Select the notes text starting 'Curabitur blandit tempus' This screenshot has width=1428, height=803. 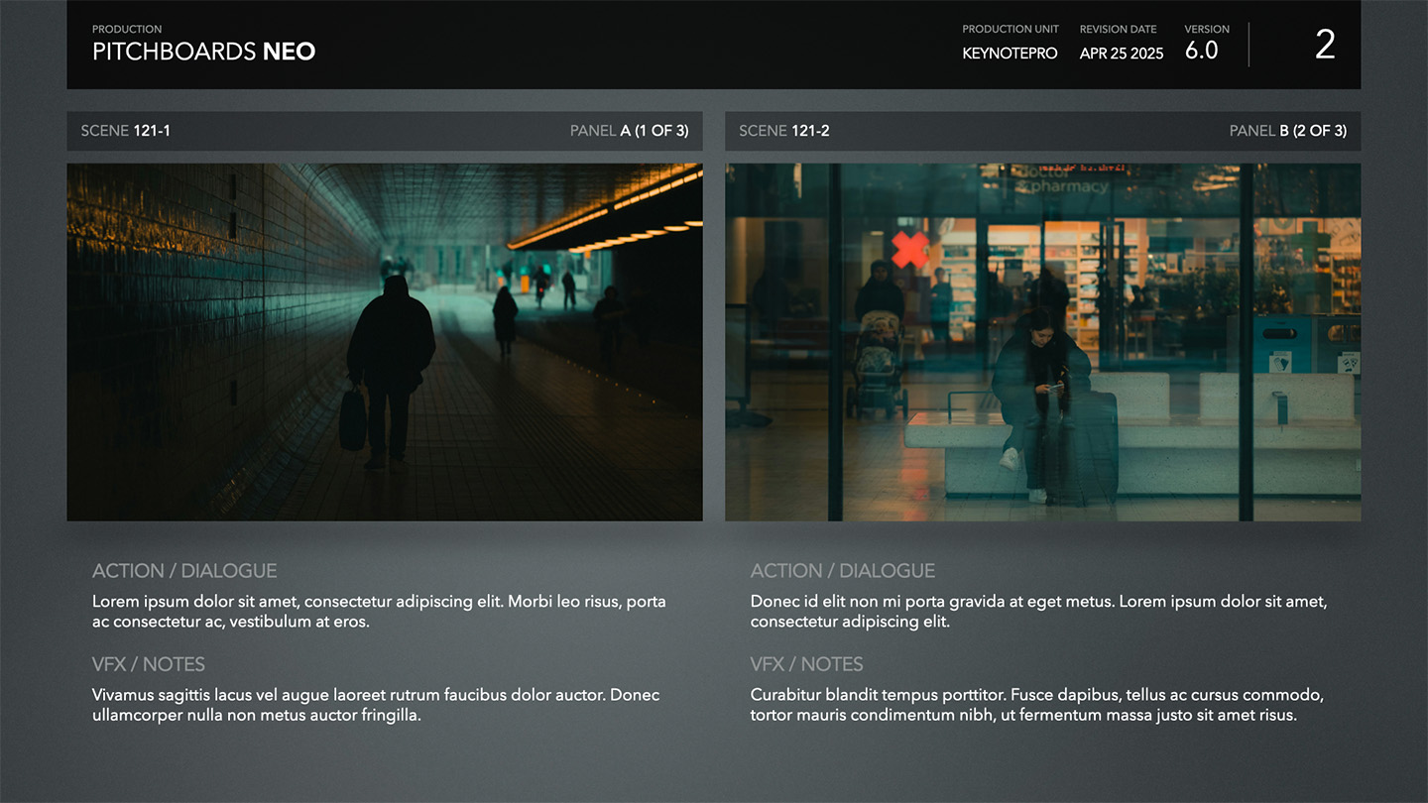[x=1036, y=705]
